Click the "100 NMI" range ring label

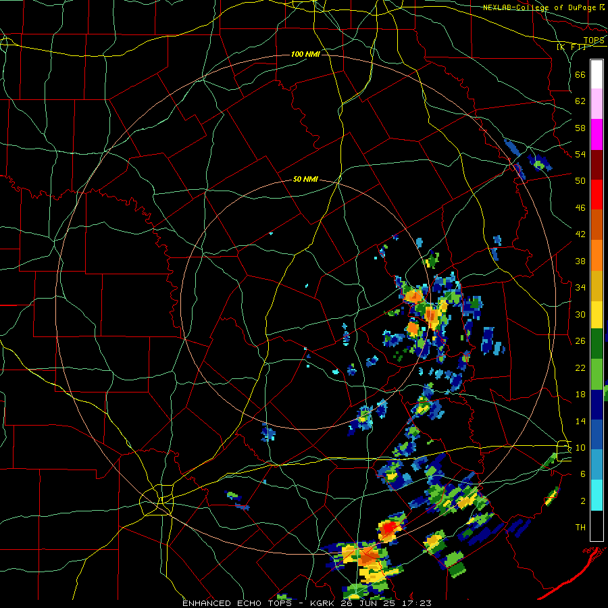(x=305, y=54)
